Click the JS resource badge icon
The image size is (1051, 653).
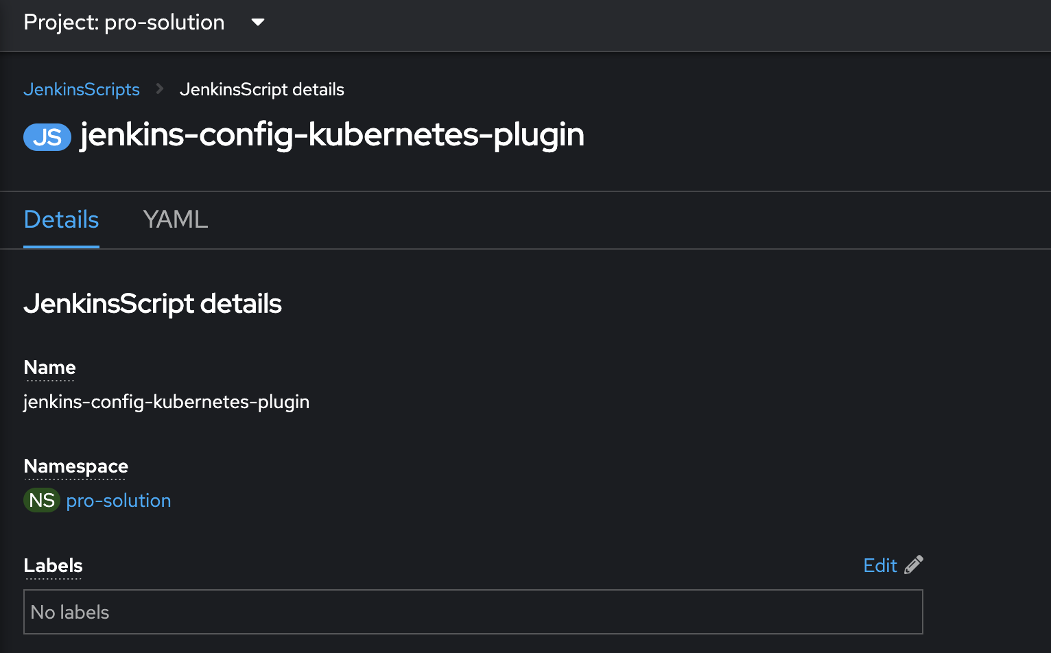(47, 137)
